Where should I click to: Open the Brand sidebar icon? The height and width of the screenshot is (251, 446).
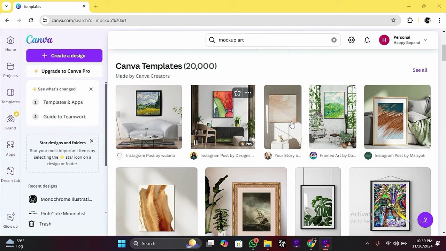10,122
